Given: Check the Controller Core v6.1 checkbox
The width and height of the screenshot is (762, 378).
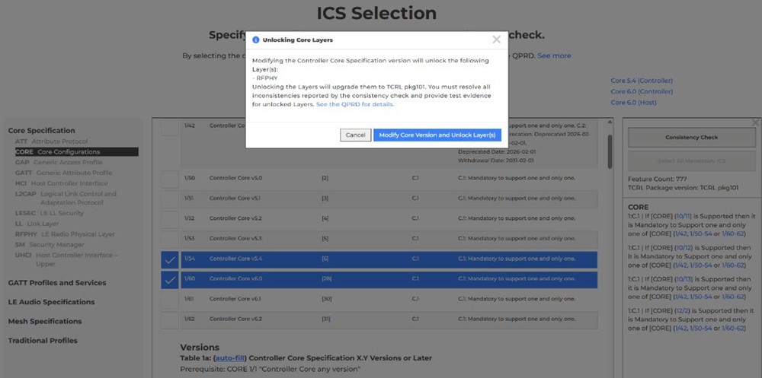Looking at the screenshot, I should (x=170, y=300).
